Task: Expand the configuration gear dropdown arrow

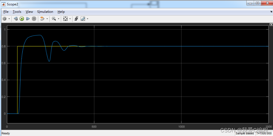Action: (x=9, y=19)
